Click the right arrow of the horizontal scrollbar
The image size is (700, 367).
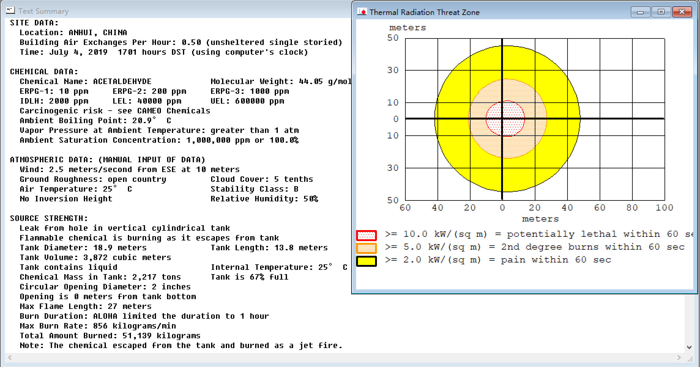679,357
